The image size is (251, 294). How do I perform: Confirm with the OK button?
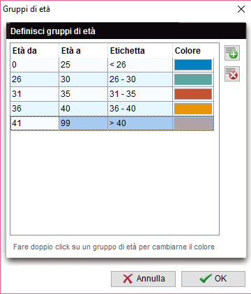pos(213,279)
